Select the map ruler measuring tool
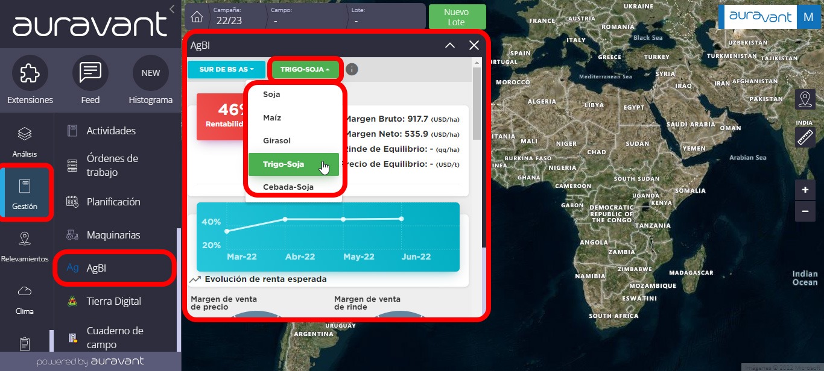824x371 pixels. pos(805,137)
